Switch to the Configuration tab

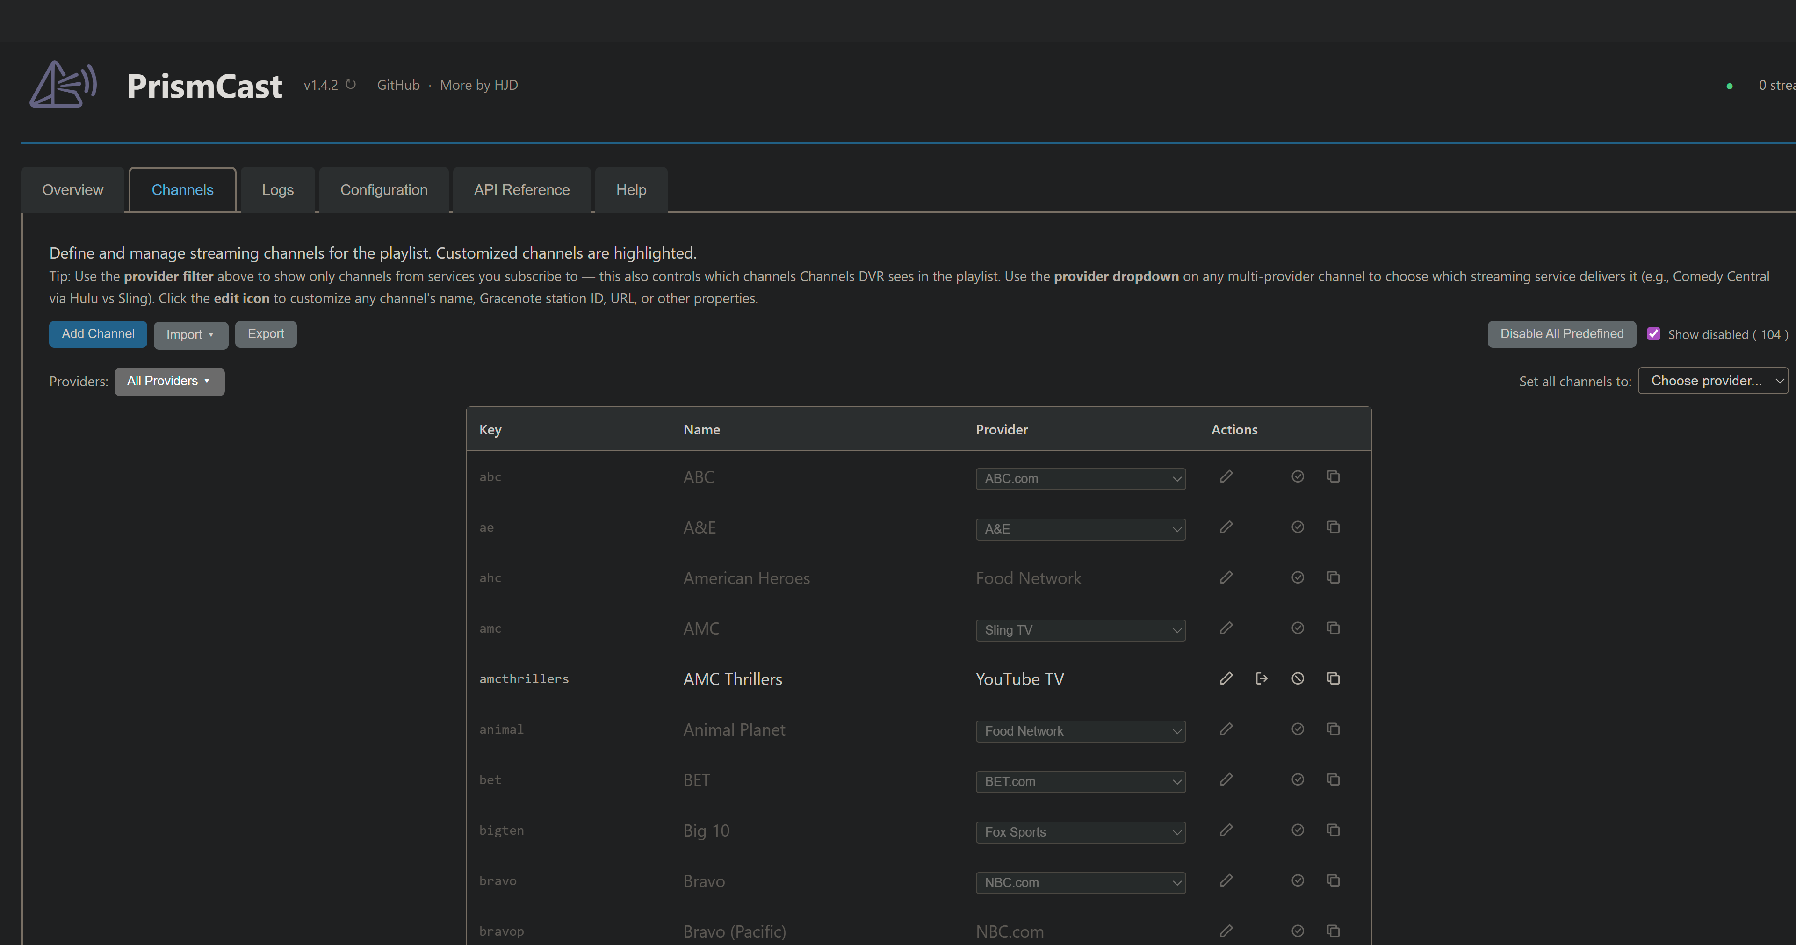[x=383, y=190]
